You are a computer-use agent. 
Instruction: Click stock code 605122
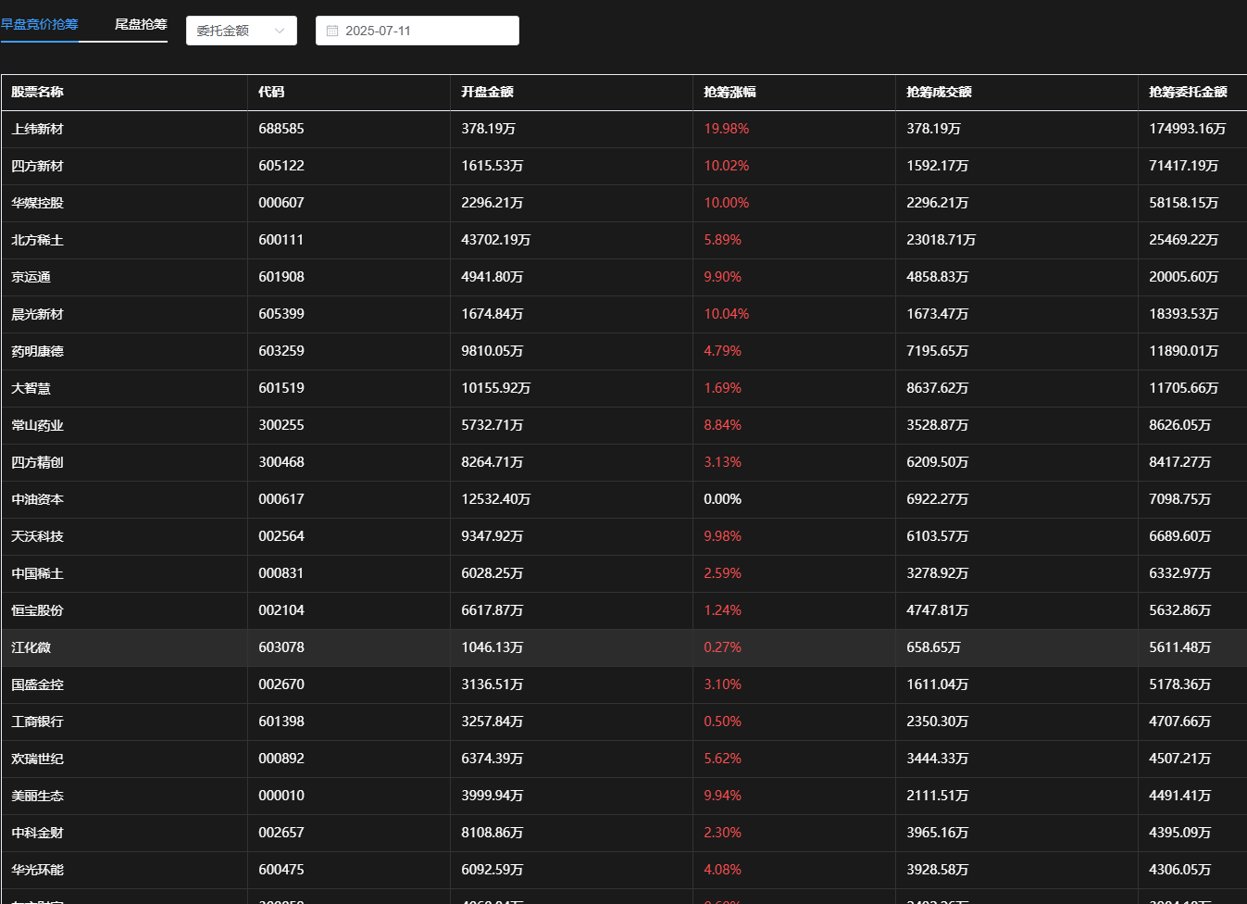pos(281,166)
